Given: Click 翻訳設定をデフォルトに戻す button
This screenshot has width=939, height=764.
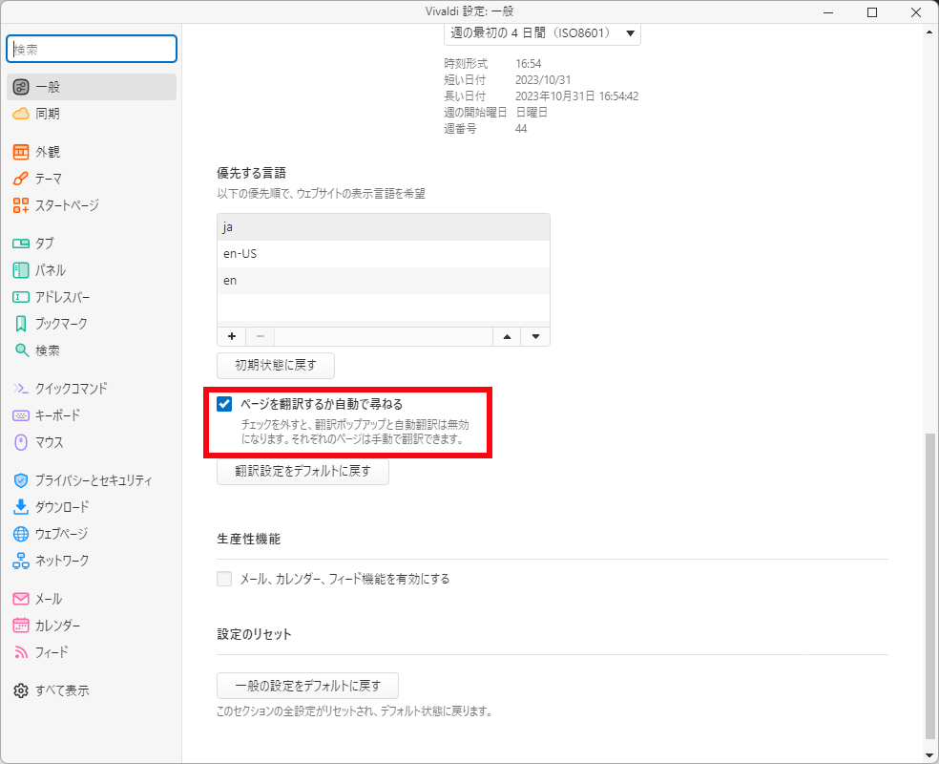Looking at the screenshot, I should click(303, 472).
